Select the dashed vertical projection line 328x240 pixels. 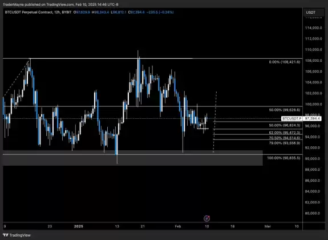tap(215, 122)
